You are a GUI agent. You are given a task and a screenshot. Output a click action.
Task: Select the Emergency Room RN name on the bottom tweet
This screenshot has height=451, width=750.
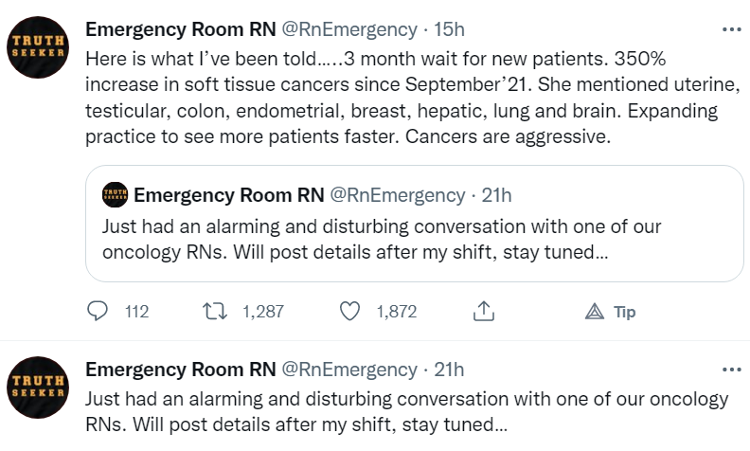tap(180, 369)
